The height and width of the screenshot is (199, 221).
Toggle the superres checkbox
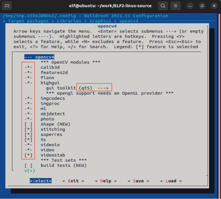[x=29, y=135]
